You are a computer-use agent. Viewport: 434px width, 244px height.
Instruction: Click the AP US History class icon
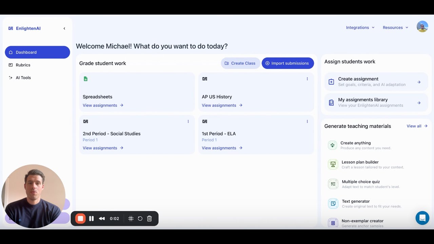205,79
